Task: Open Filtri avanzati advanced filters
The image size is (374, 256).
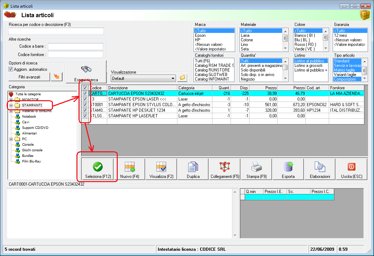Action: (x=29, y=77)
